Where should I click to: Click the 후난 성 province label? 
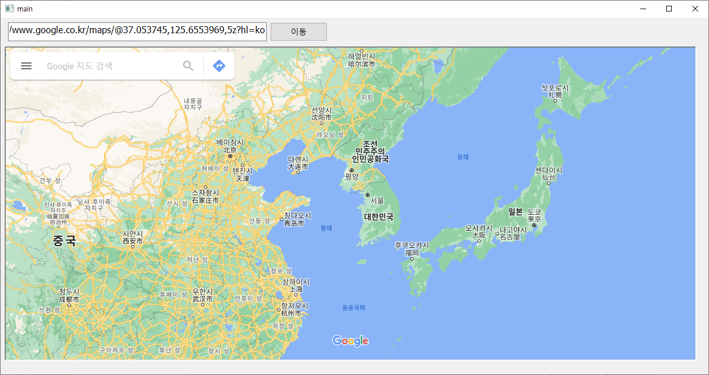[169, 350]
